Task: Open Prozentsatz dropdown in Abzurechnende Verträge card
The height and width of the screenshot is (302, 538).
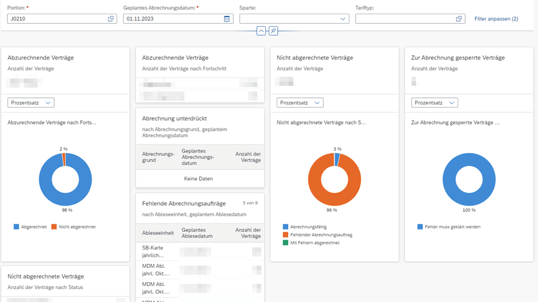Action: 31,102
